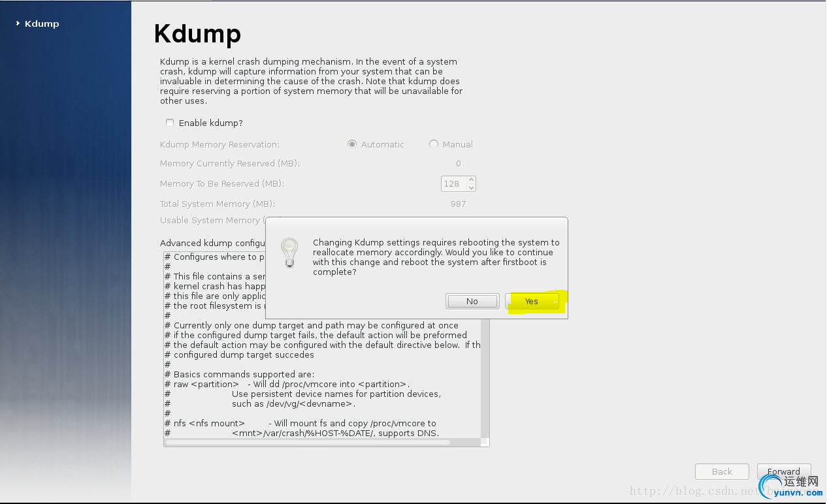Select Manual memory reservation
The width and height of the screenshot is (827, 504).
tap(434, 144)
